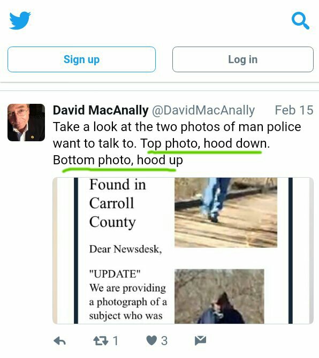Retweet the post via retweet icon

click(x=101, y=341)
